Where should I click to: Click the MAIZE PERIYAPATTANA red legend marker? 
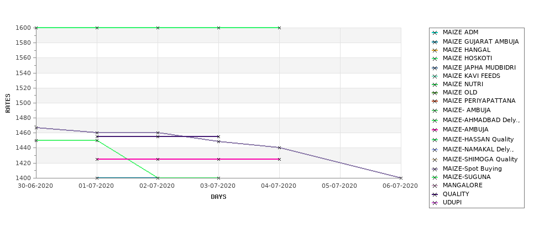tap(435, 101)
